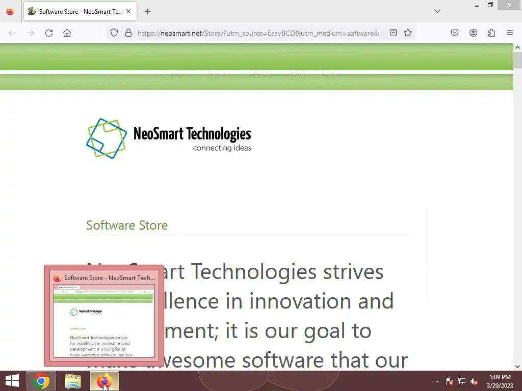Open Action Center flag icon
The image size is (522, 391).
449,381
